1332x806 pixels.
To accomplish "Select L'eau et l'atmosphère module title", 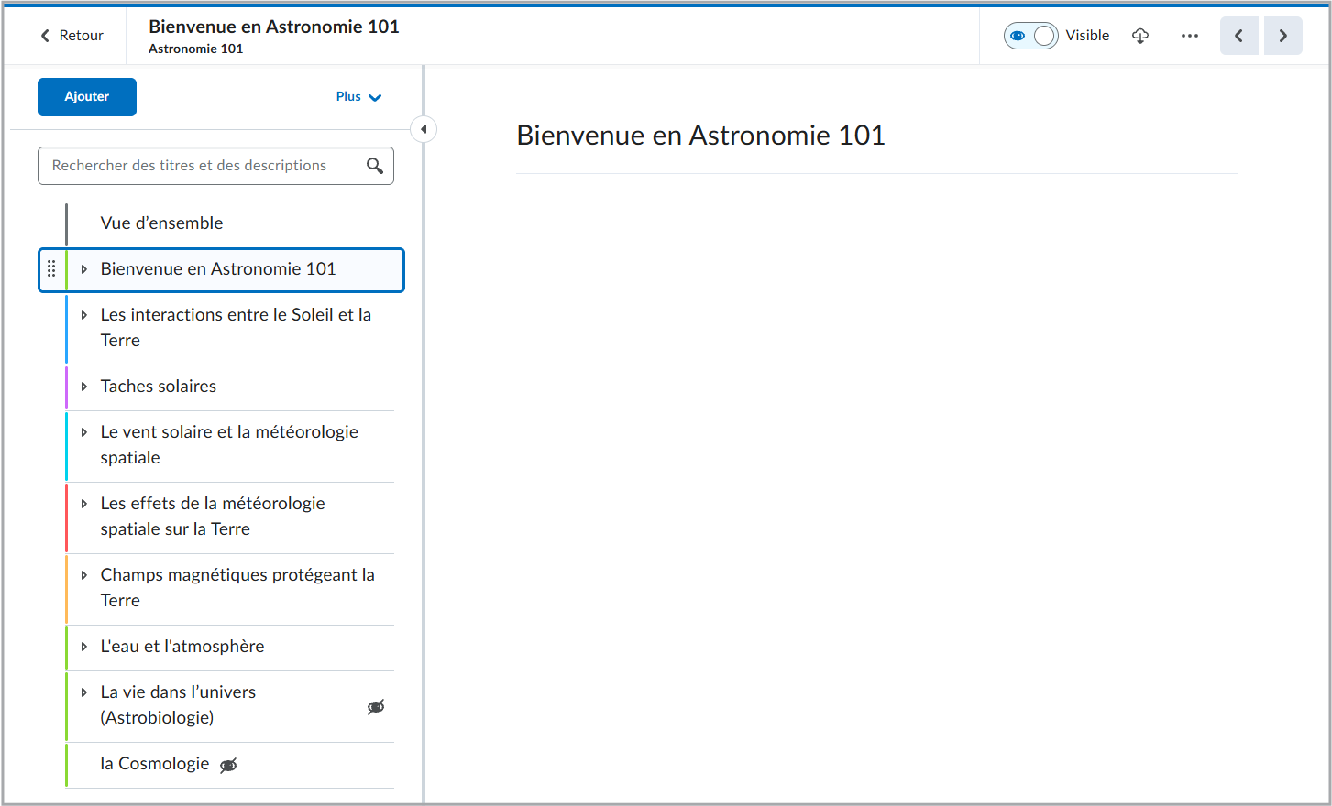I will [x=182, y=647].
